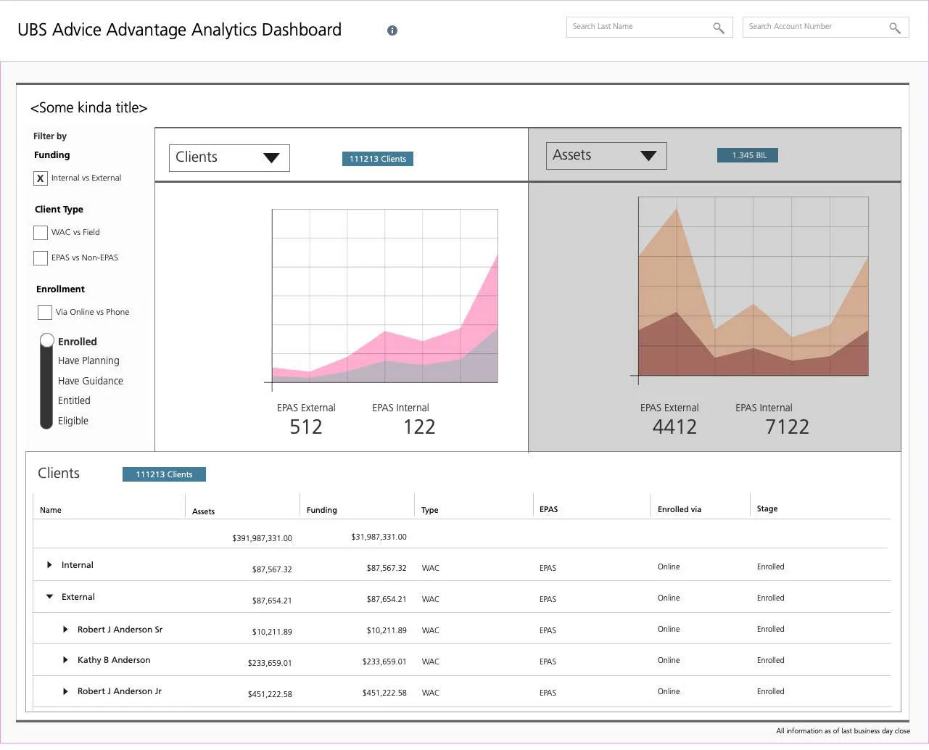
Task: Expand the Robert J Anderson Jr row
Action: pos(65,691)
